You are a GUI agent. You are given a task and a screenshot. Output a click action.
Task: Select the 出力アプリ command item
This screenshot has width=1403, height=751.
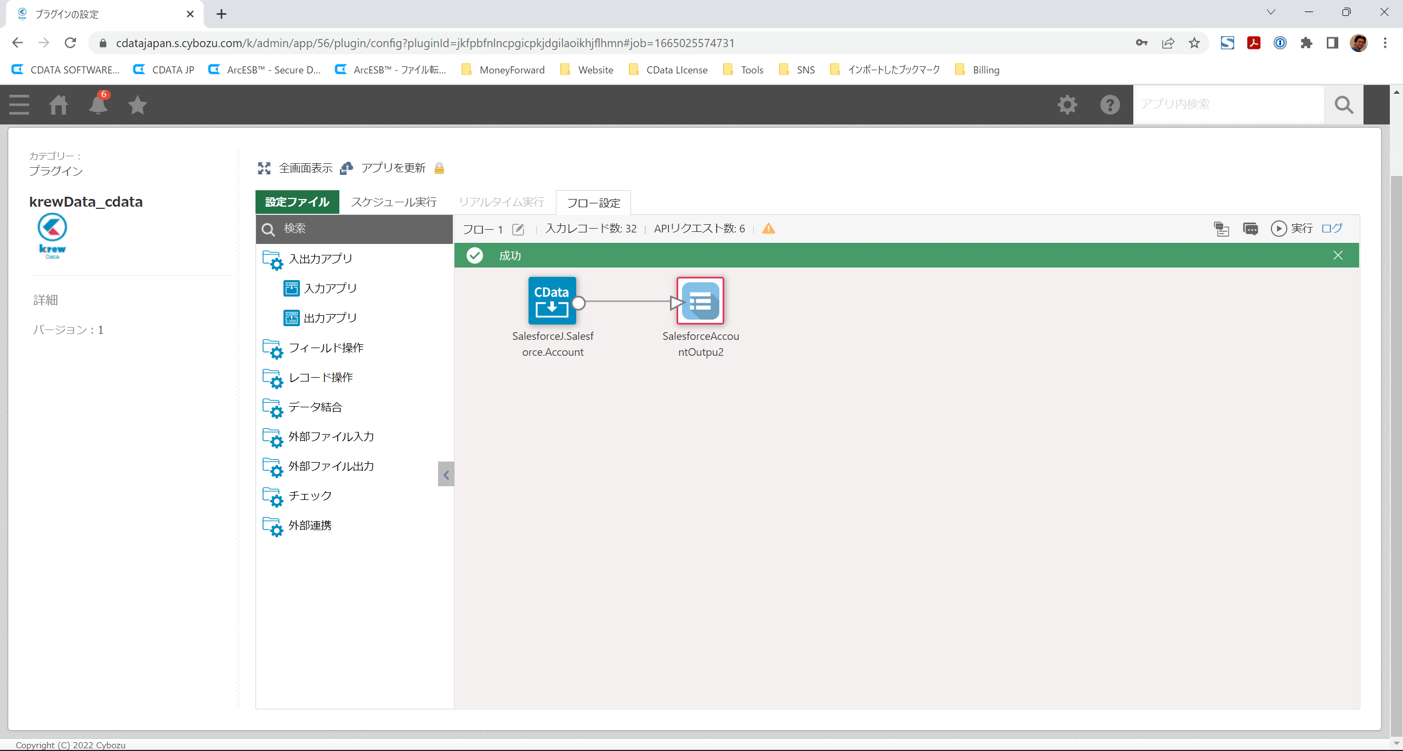[x=330, y=318]
